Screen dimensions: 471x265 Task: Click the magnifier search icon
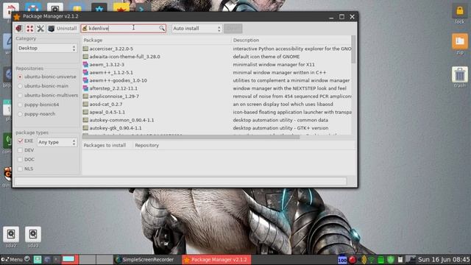tap(162, 28)
